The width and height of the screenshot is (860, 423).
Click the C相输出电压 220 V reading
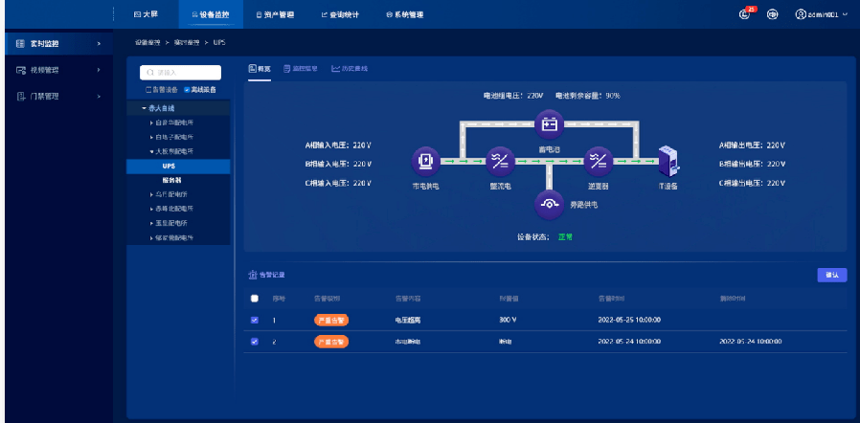coord(752,183)
